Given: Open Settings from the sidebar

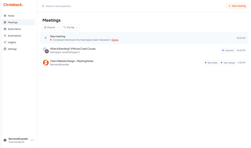Looking at the screenshot, I should [x=19, y=49].
